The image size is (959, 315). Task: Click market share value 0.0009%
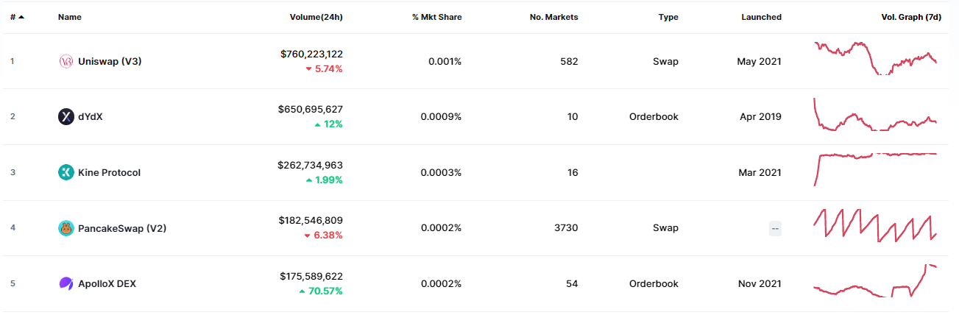tap(442, 116)
